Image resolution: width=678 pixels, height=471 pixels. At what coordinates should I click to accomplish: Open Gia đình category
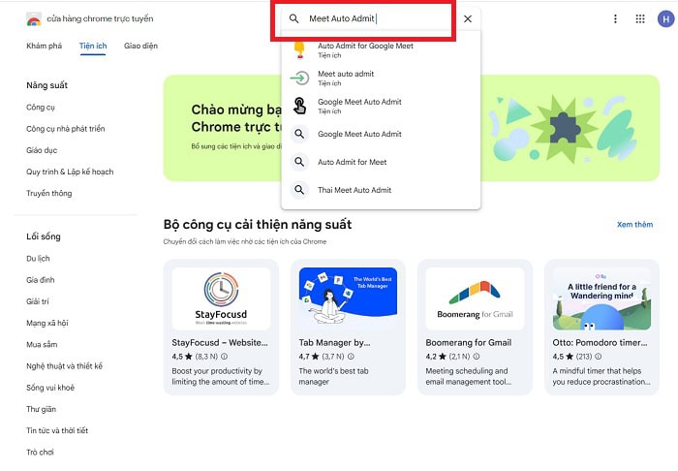41,280
